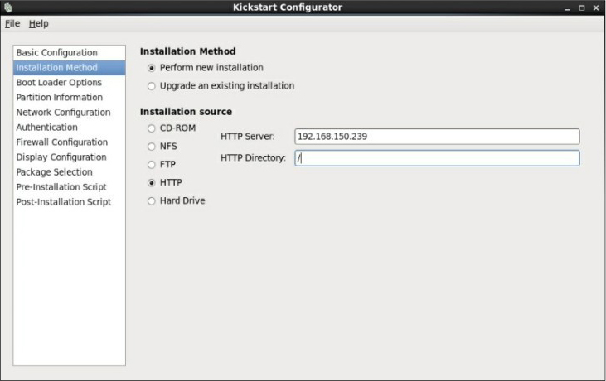Select Authentication in the sidebar
The width and height of the screenshot is (606, 381).
69,128
